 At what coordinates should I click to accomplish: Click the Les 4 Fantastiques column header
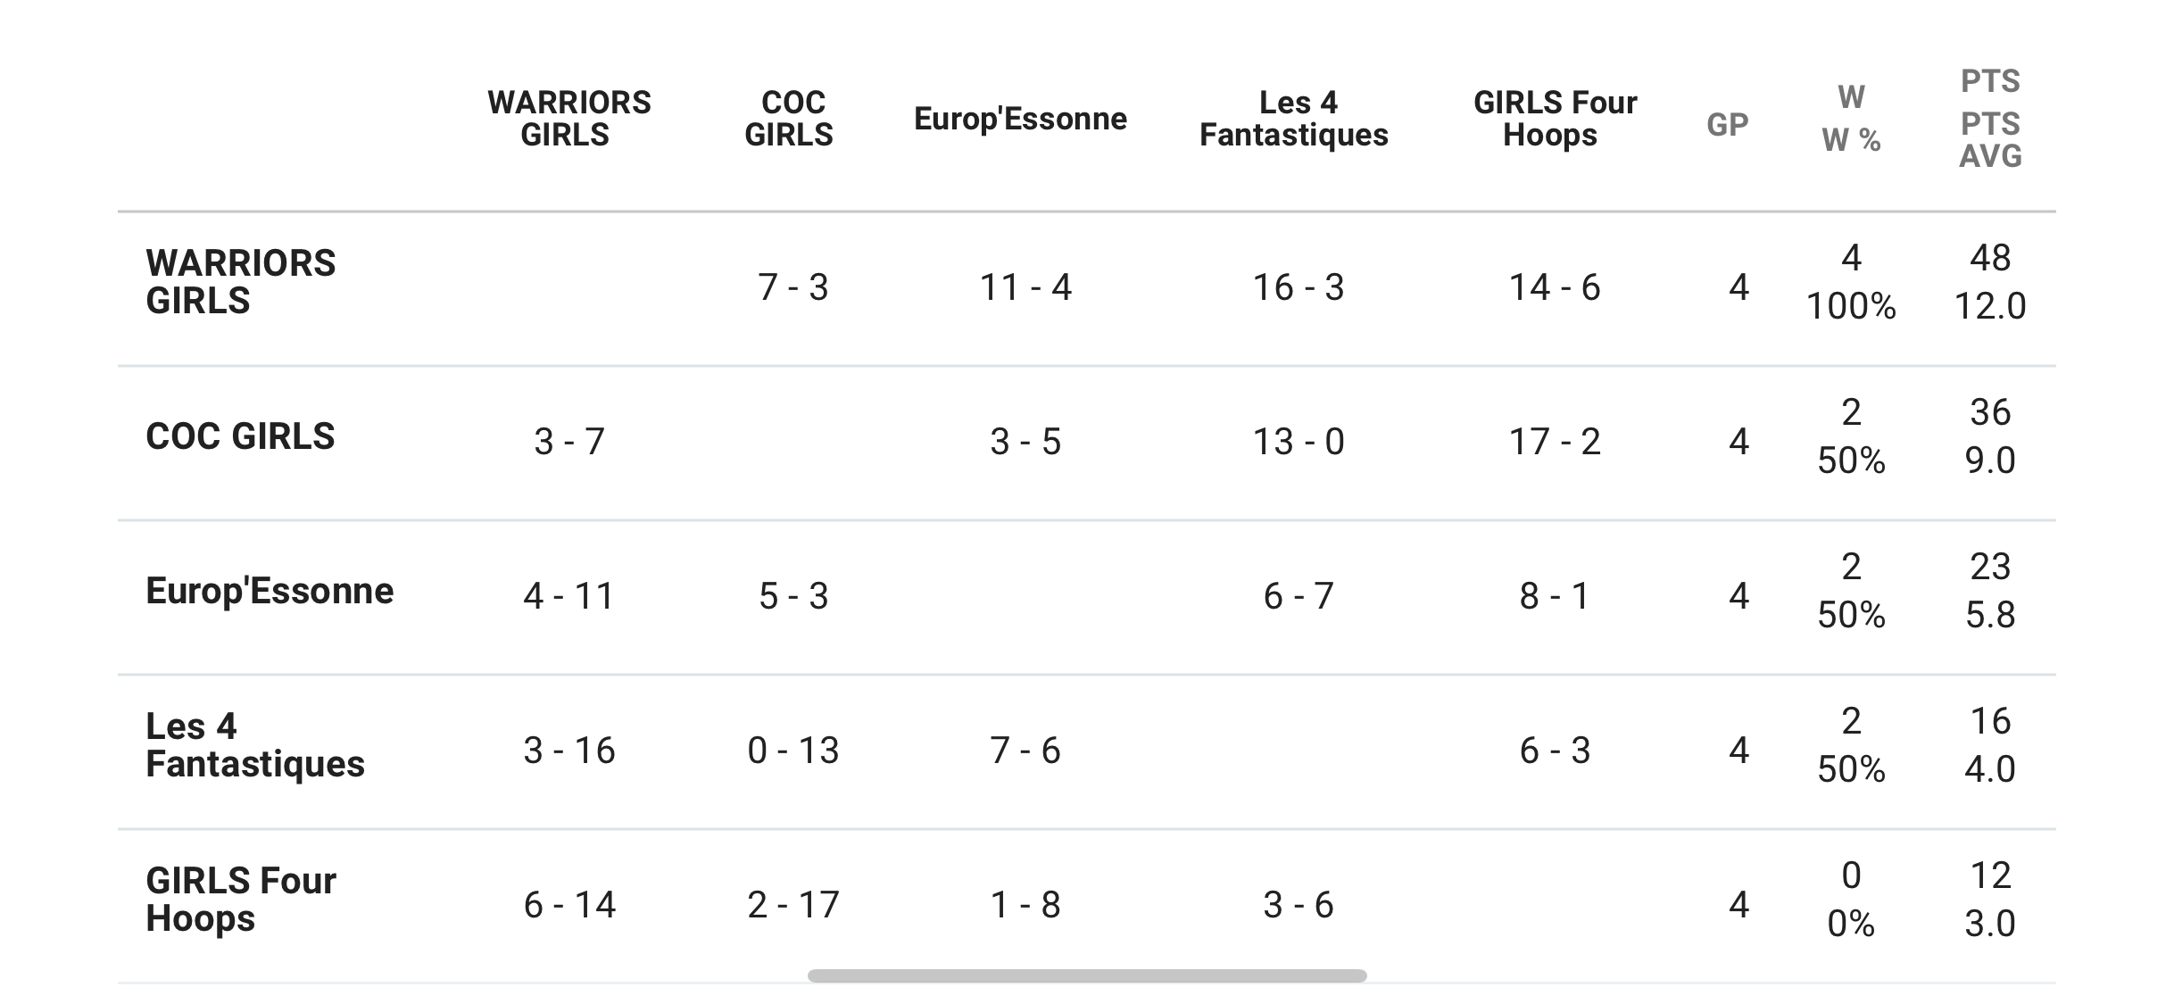coord(1294,119)
